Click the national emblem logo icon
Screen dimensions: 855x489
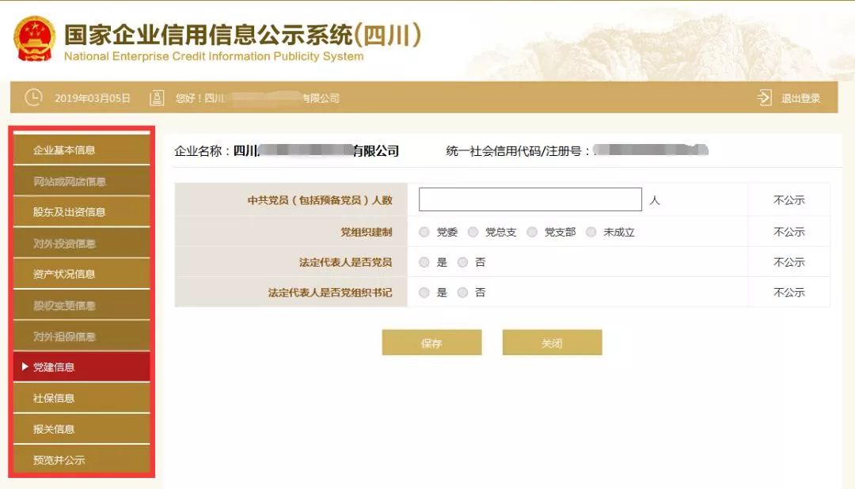pyautogui.click(x=34, y=39)
